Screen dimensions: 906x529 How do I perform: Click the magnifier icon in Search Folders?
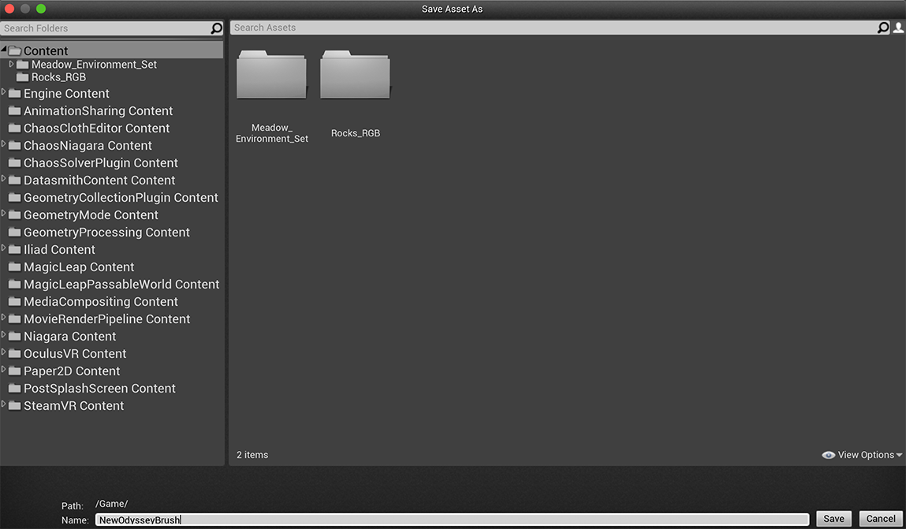point(216,28)
